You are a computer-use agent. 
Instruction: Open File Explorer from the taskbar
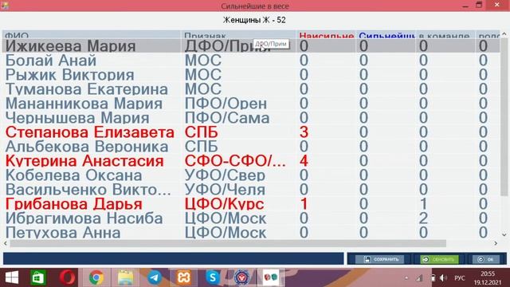pos(126,277)
